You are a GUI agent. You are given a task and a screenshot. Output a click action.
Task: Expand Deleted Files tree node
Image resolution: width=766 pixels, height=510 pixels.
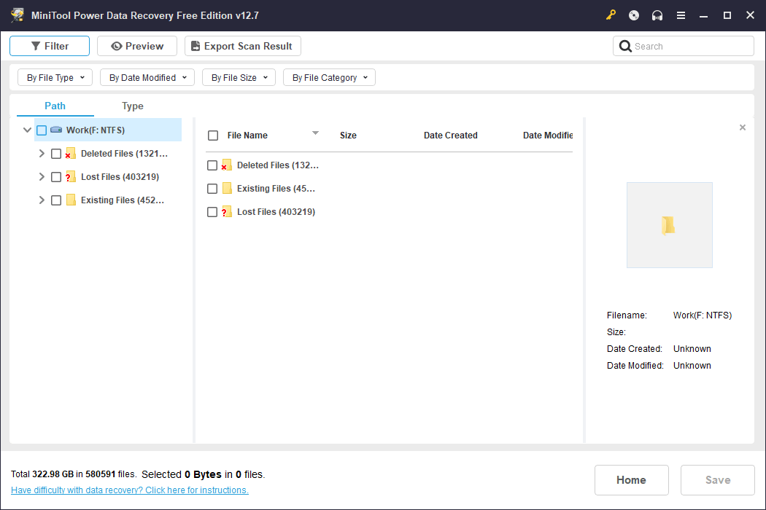42,153
